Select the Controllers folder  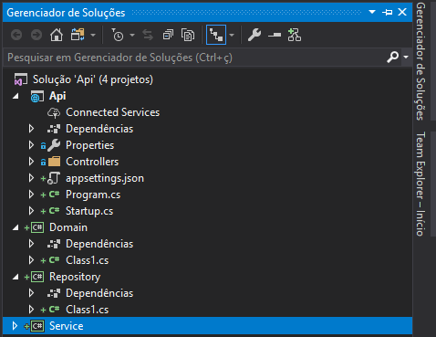pos(92,162)
